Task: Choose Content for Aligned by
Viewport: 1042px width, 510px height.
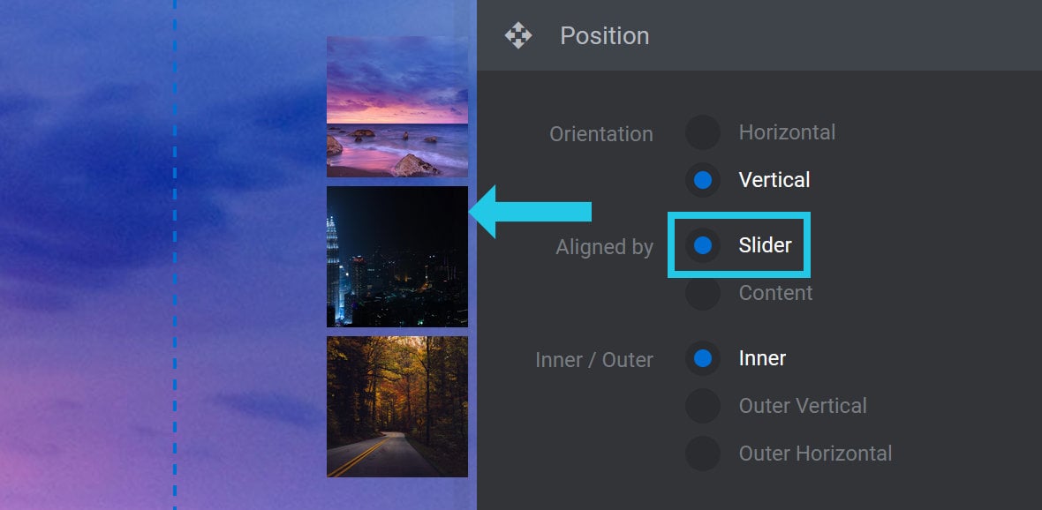Action: point(702,293)
